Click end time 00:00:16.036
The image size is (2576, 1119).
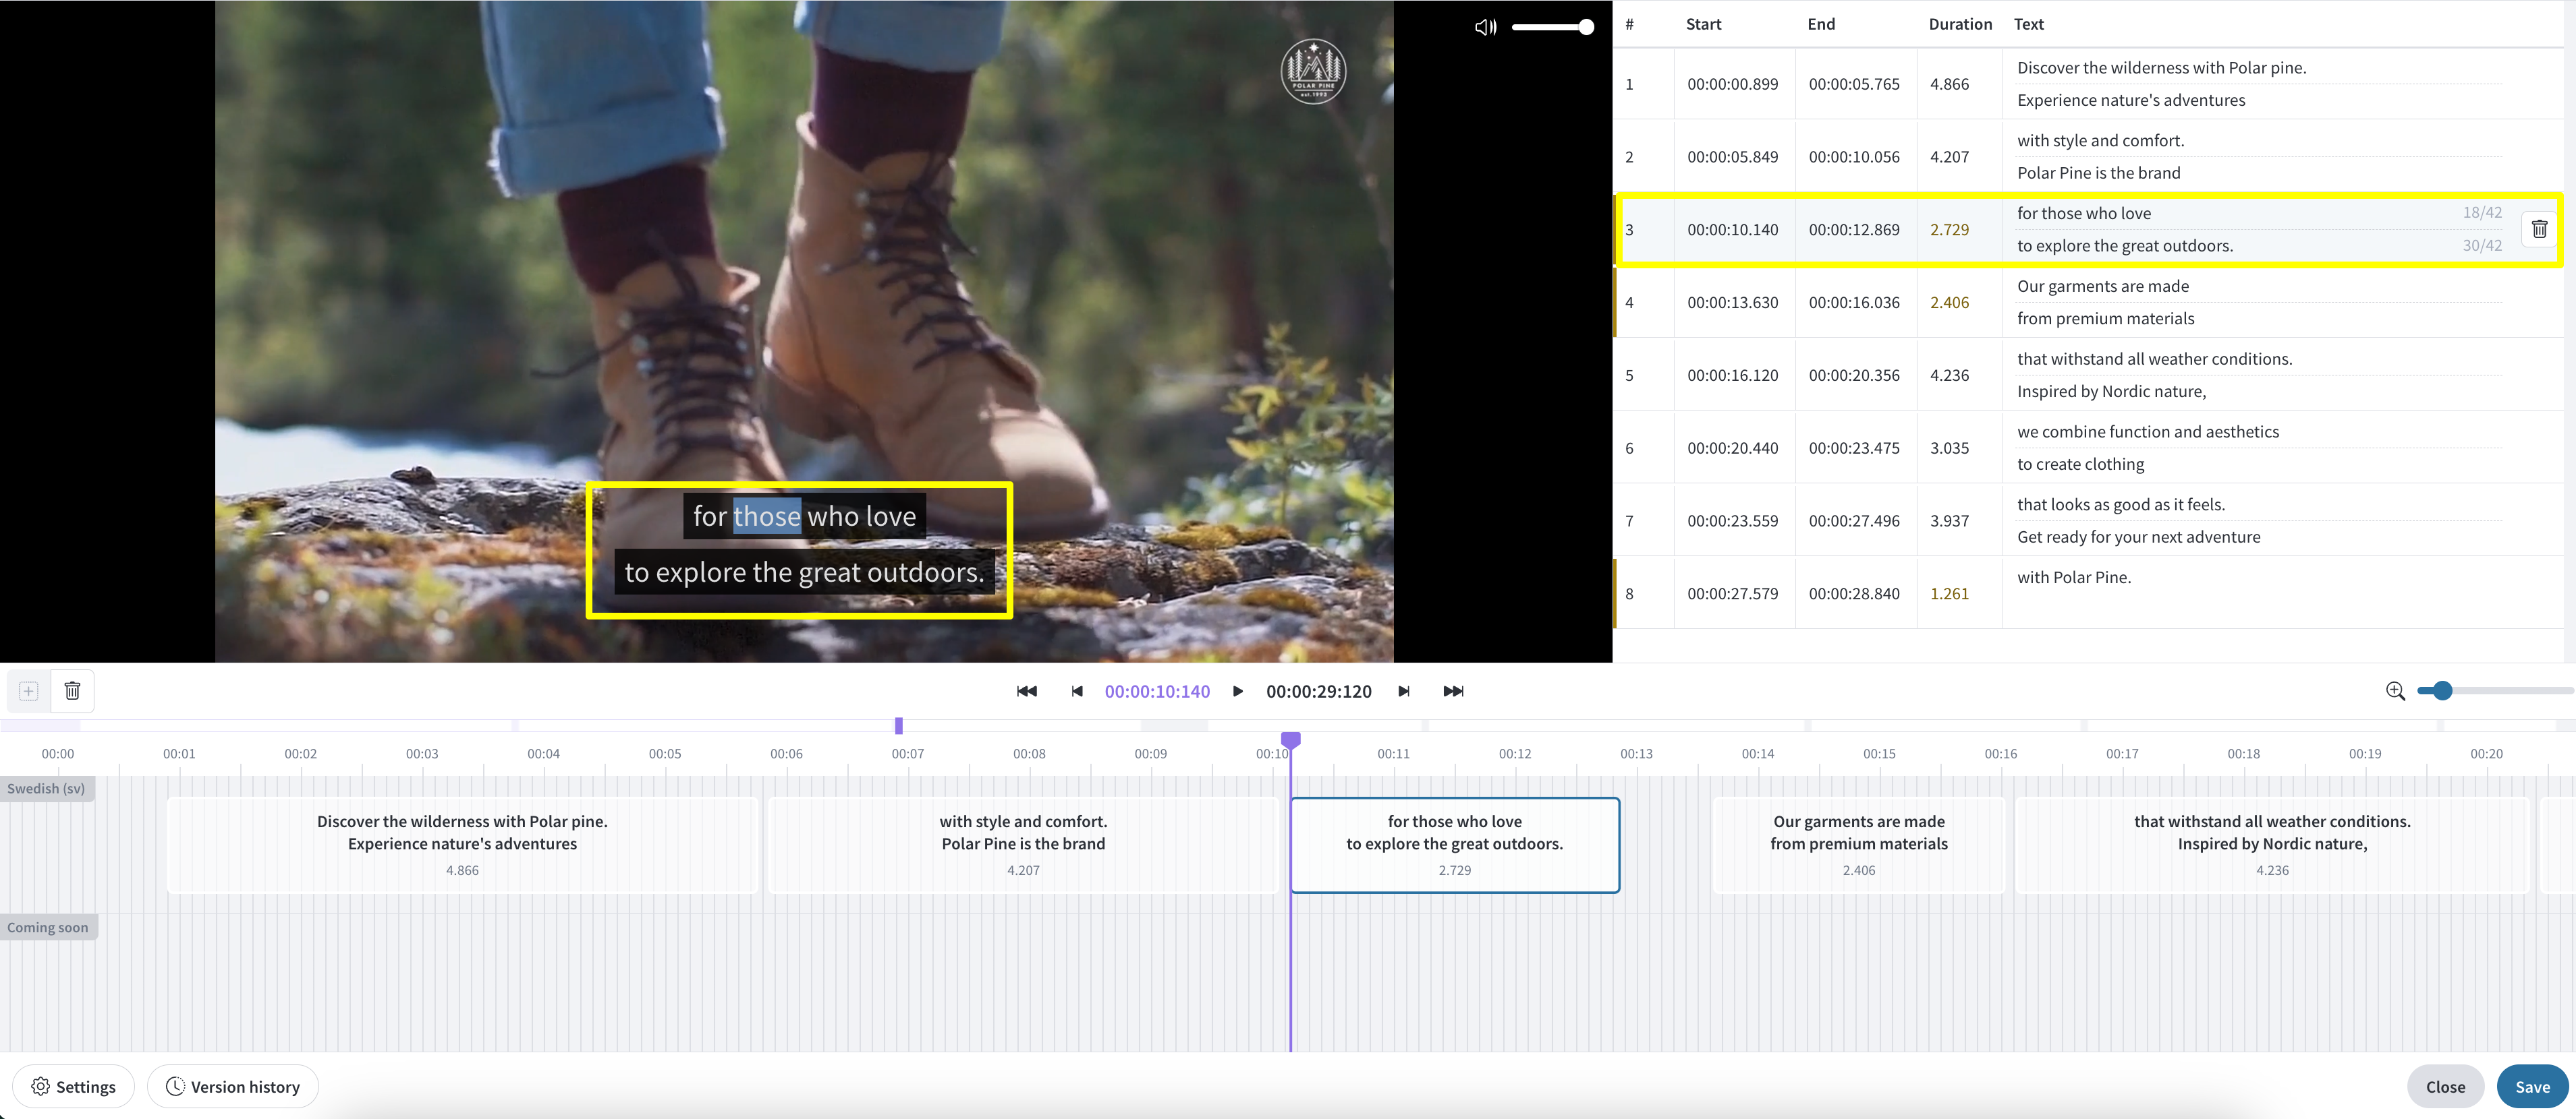coord(1854,303)
